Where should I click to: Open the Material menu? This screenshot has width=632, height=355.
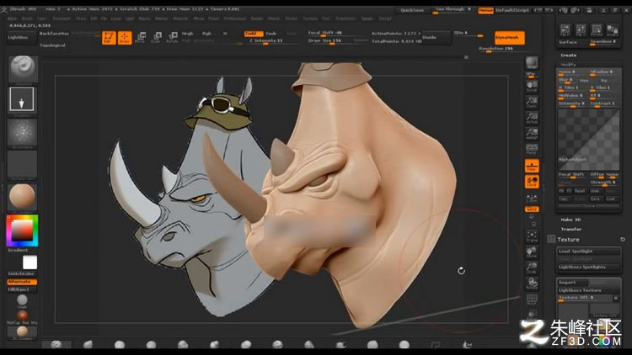coord(180,19)
